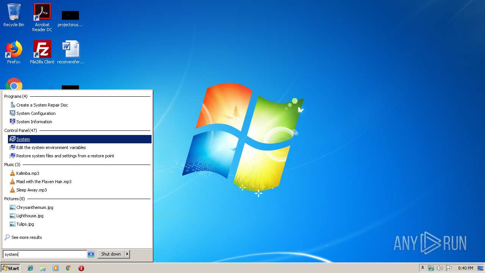The width and height of the screenshot is (485, 273).
Task: Launch Acrobat Reader DC from desktop
Action: pyautogui.click(x=42, y=17)
